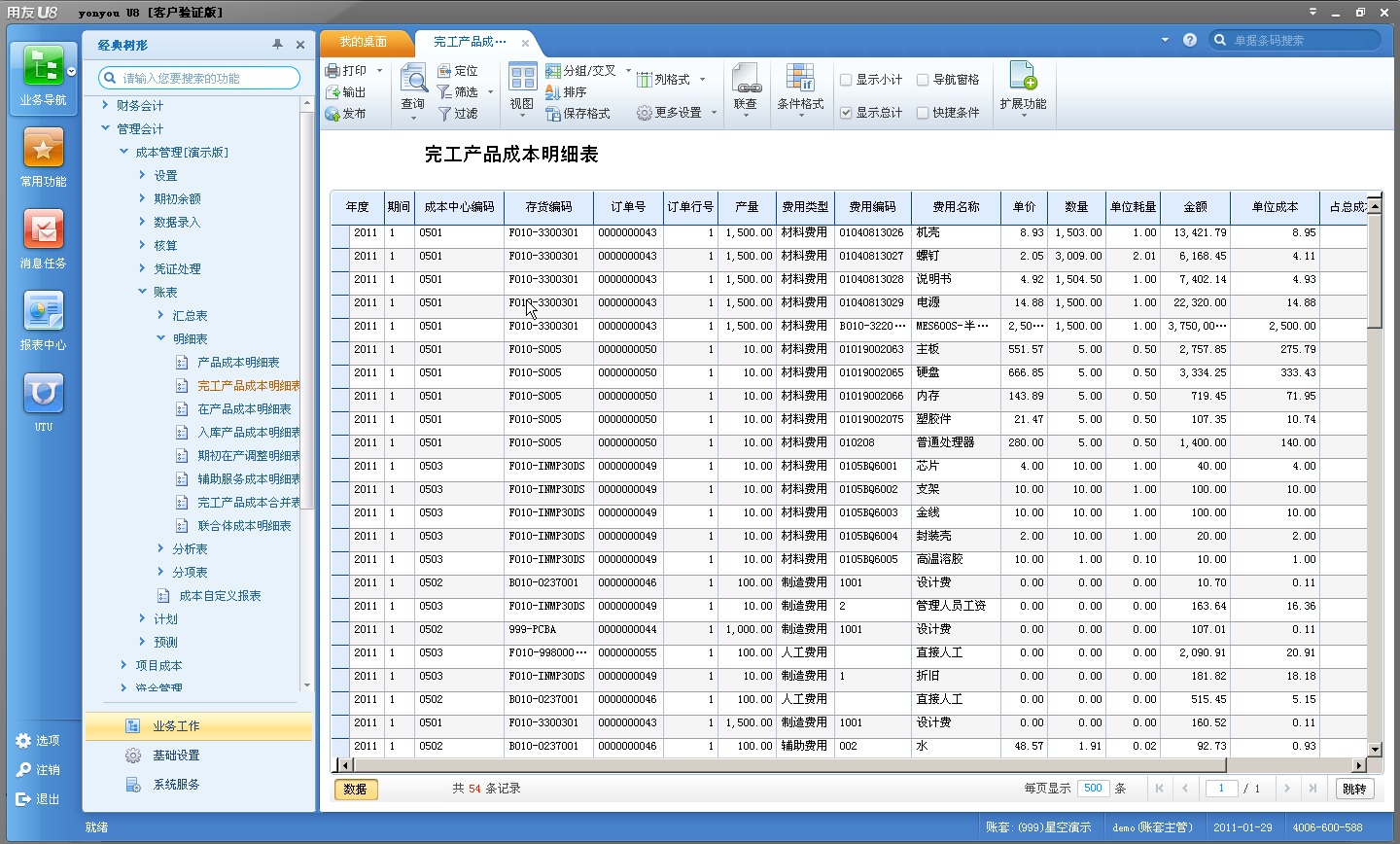Select the 完工产品成… tab
The width and height of the screenshot is (1400, 844).
(x=470, y=42)
